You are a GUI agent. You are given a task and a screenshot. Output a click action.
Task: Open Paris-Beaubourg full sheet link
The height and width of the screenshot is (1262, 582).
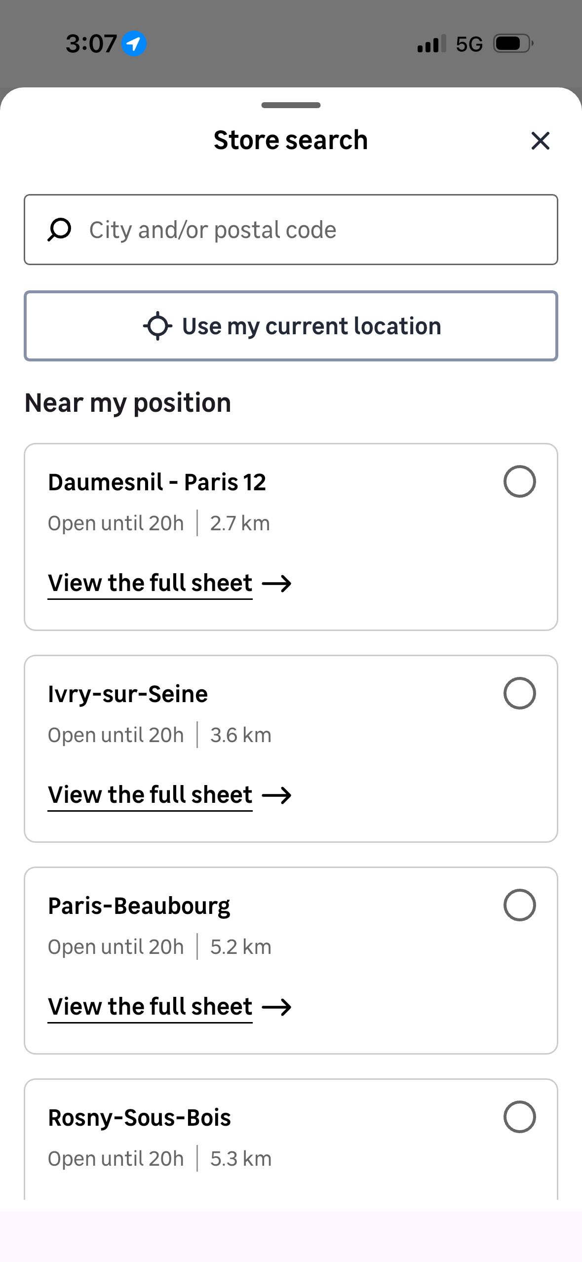(x=150, y=1007)
